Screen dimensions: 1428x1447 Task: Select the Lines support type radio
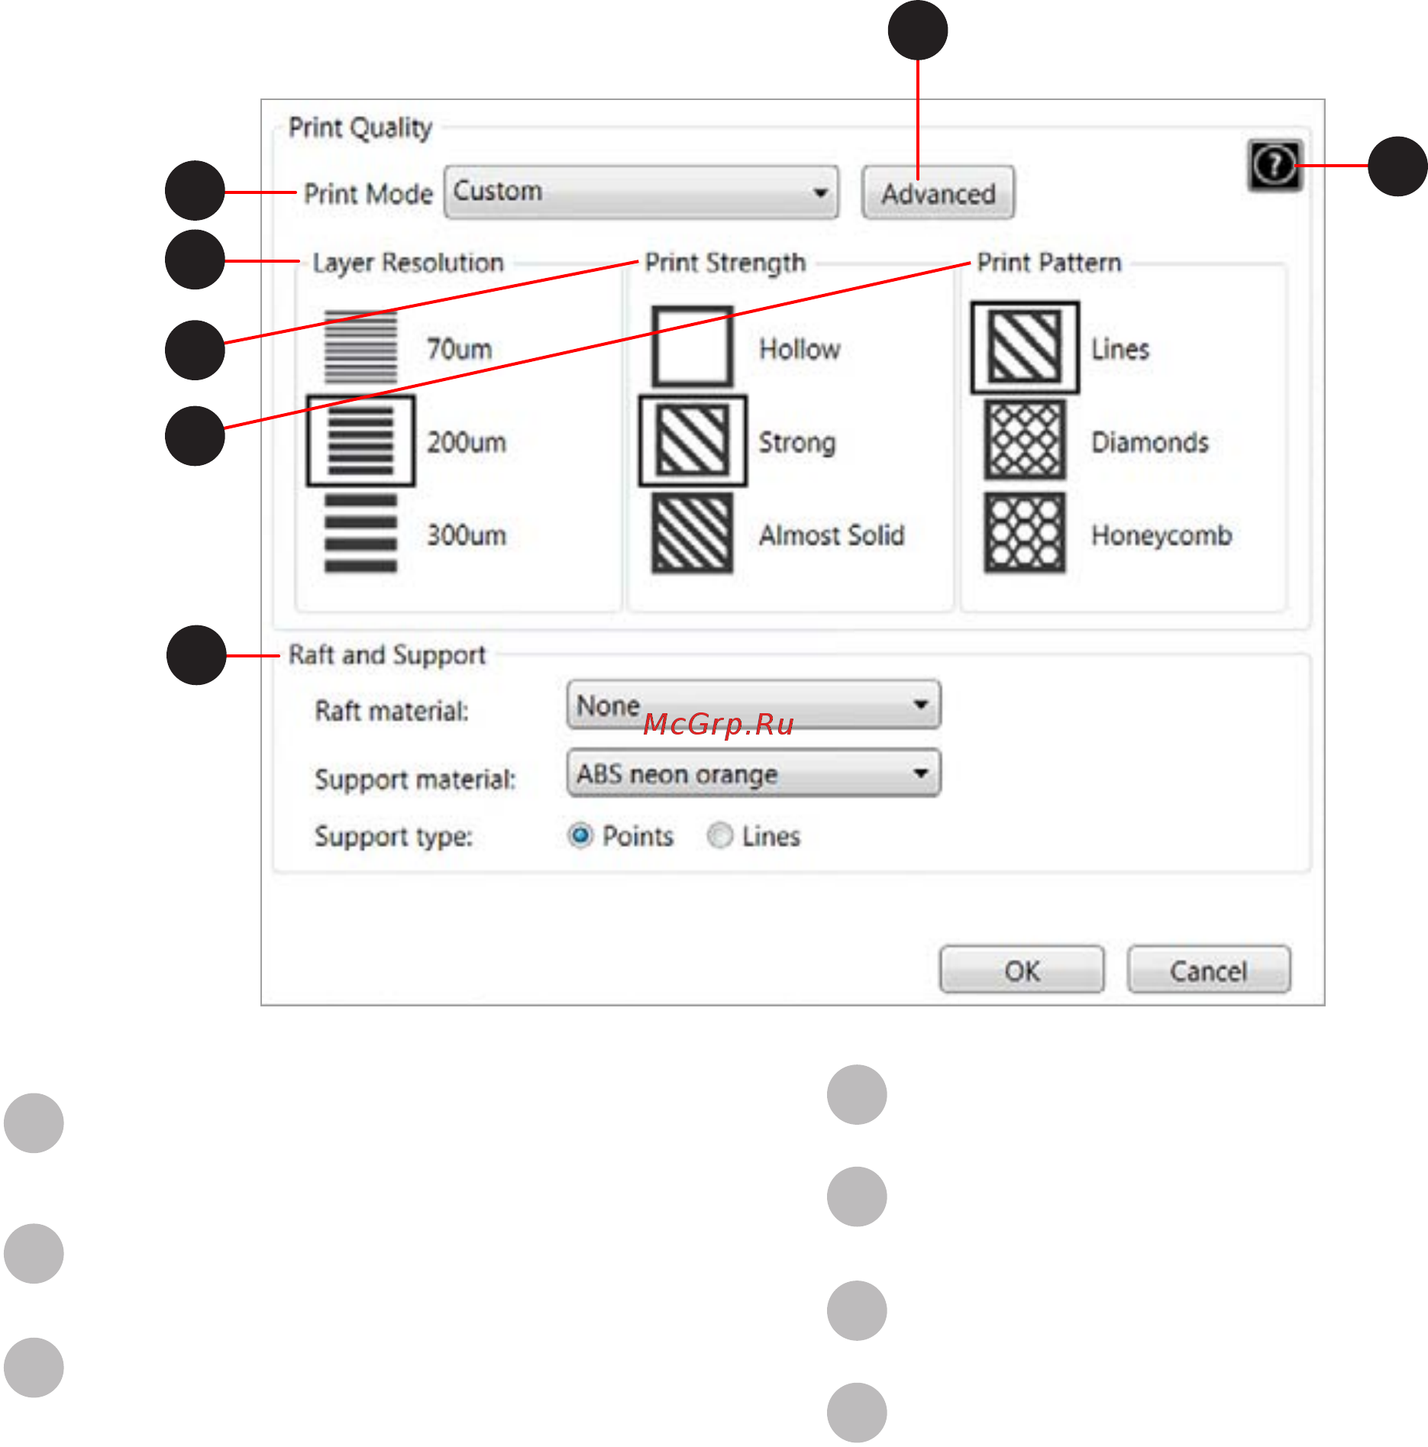click(x=719, y=835)
